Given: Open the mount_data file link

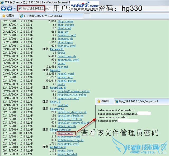Looking at the screenshot, I should coord(65,150).
